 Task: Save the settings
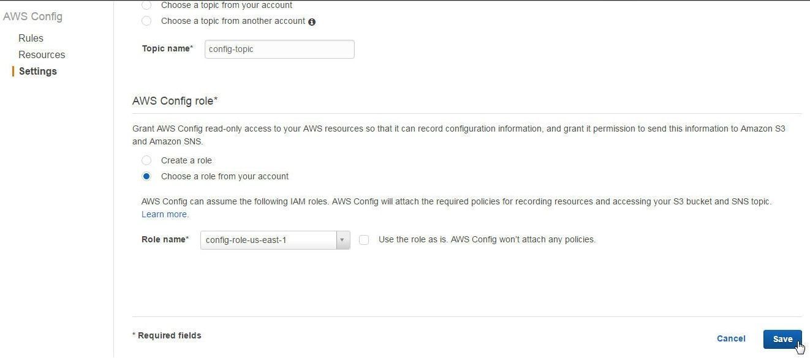click(782, 339)
